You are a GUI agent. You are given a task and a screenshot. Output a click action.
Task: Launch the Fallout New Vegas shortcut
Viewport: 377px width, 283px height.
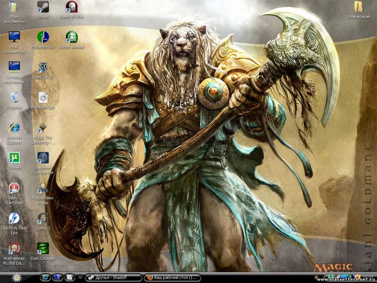tap(43, 188)
